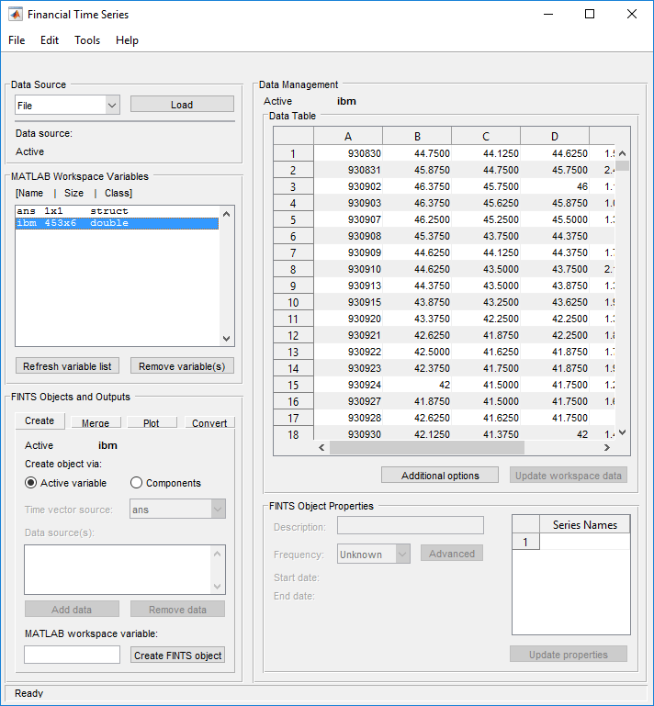Click Data Table horizontal scrollbar thumb
Viewport: 654px width, 706px height.
click(427, 447)
